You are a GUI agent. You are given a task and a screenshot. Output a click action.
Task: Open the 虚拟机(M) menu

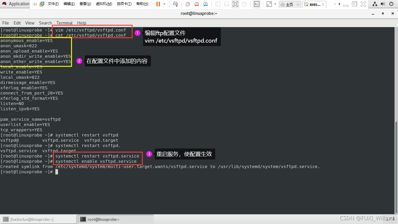pos(104,4)
